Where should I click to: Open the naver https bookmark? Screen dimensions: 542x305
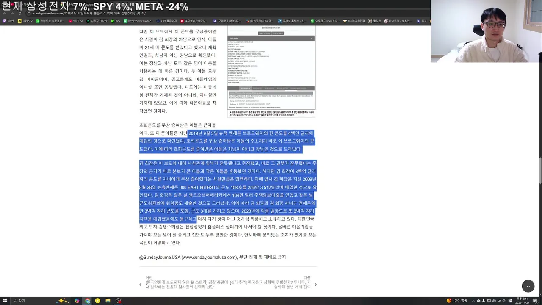(138, 21)
